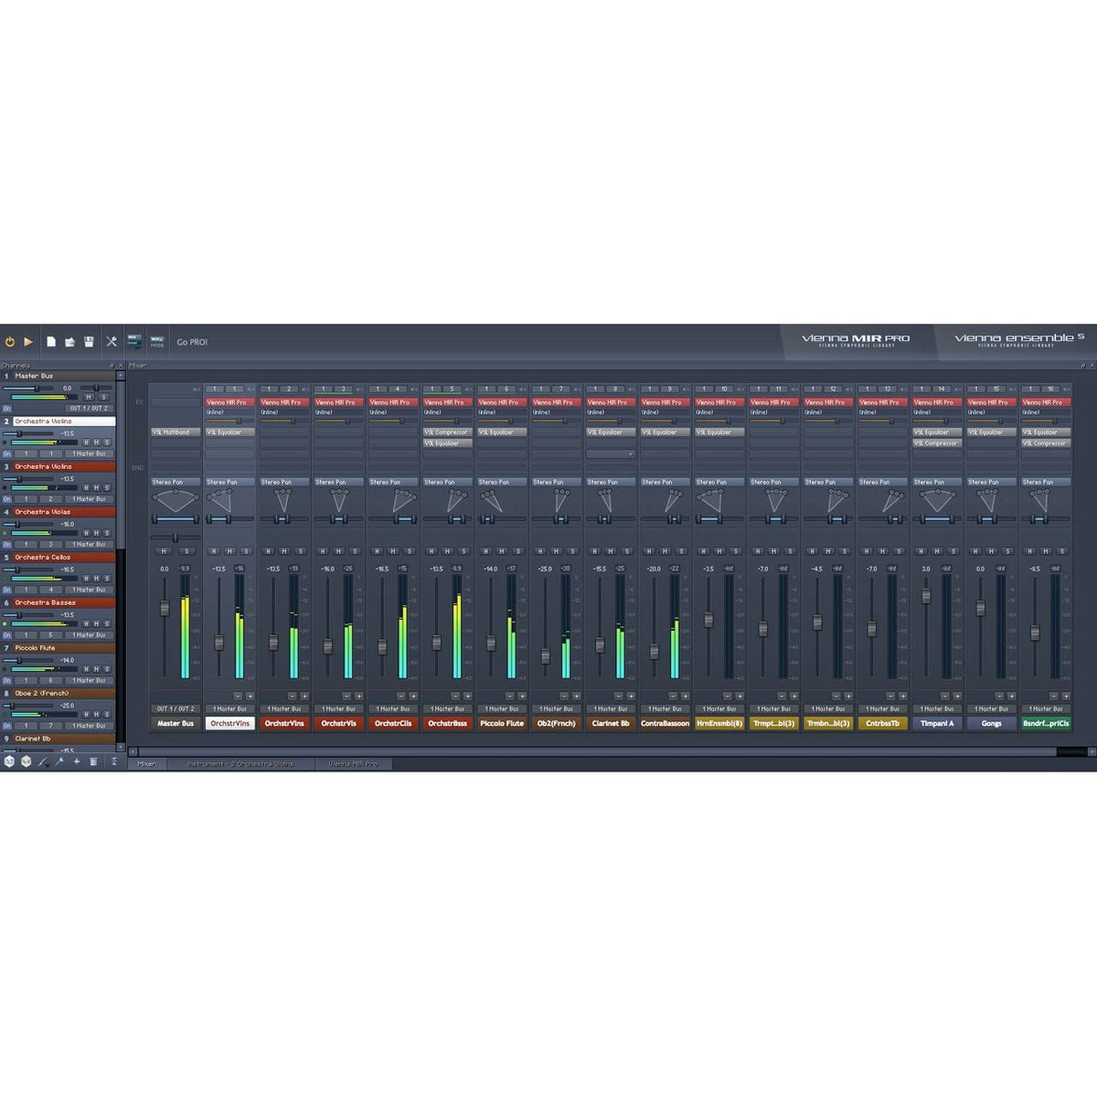1097x1097 pixels.
Task: Click the new project document icon
Action: 51,341
